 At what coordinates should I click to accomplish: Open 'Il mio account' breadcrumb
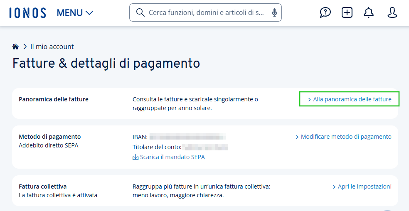pos(52,47)
